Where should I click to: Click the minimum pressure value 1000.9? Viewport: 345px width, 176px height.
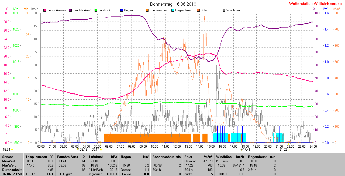(x=113, y=161)
